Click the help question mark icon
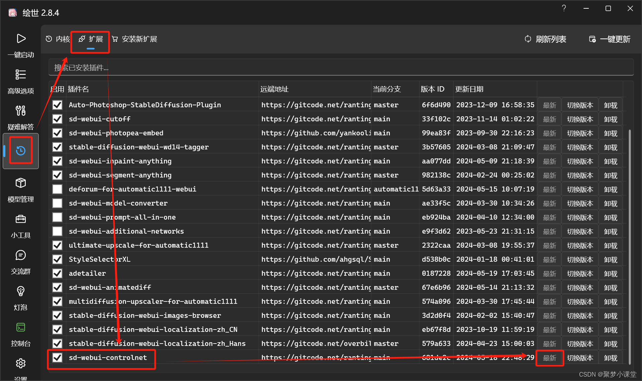 coord(564,8)
